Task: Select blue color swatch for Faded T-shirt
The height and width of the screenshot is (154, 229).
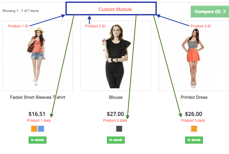Action: [x=41, y=129]
